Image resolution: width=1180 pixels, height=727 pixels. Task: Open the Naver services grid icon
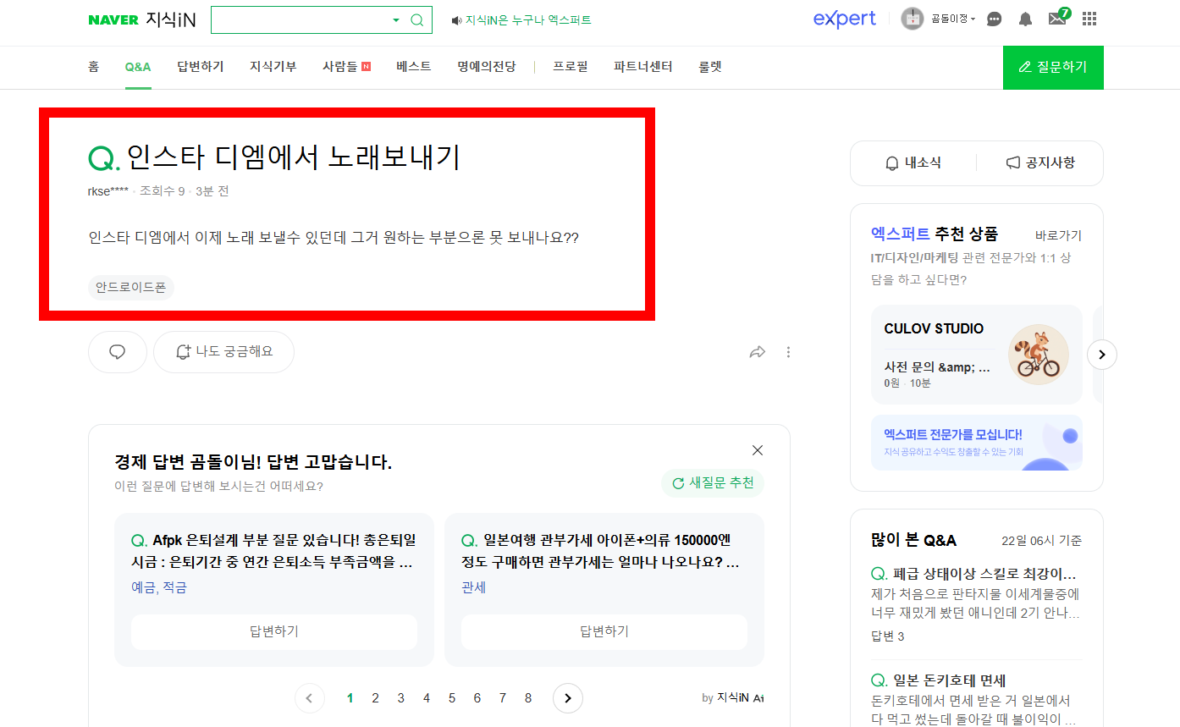pyautogui.click(x=1089, y=19)
